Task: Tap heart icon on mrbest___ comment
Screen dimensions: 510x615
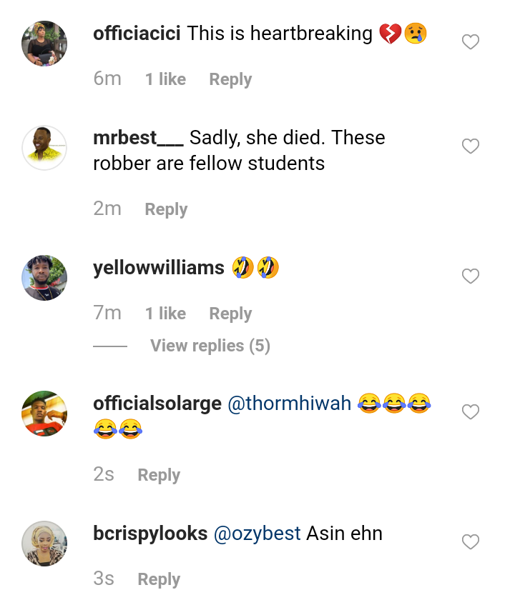Action: [470, 147]
